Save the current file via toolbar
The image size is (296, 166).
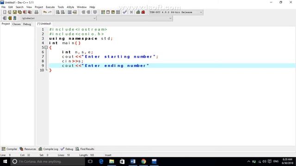[x=14, y=12]
